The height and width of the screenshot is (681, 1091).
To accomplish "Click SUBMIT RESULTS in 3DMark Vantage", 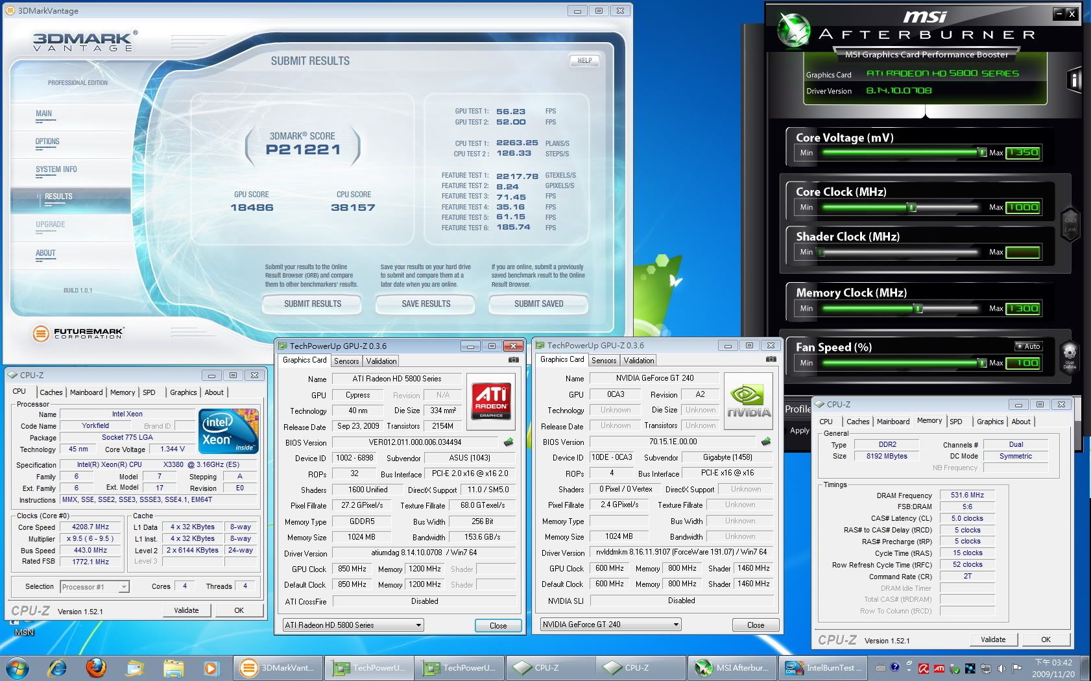I will point(313,304).
